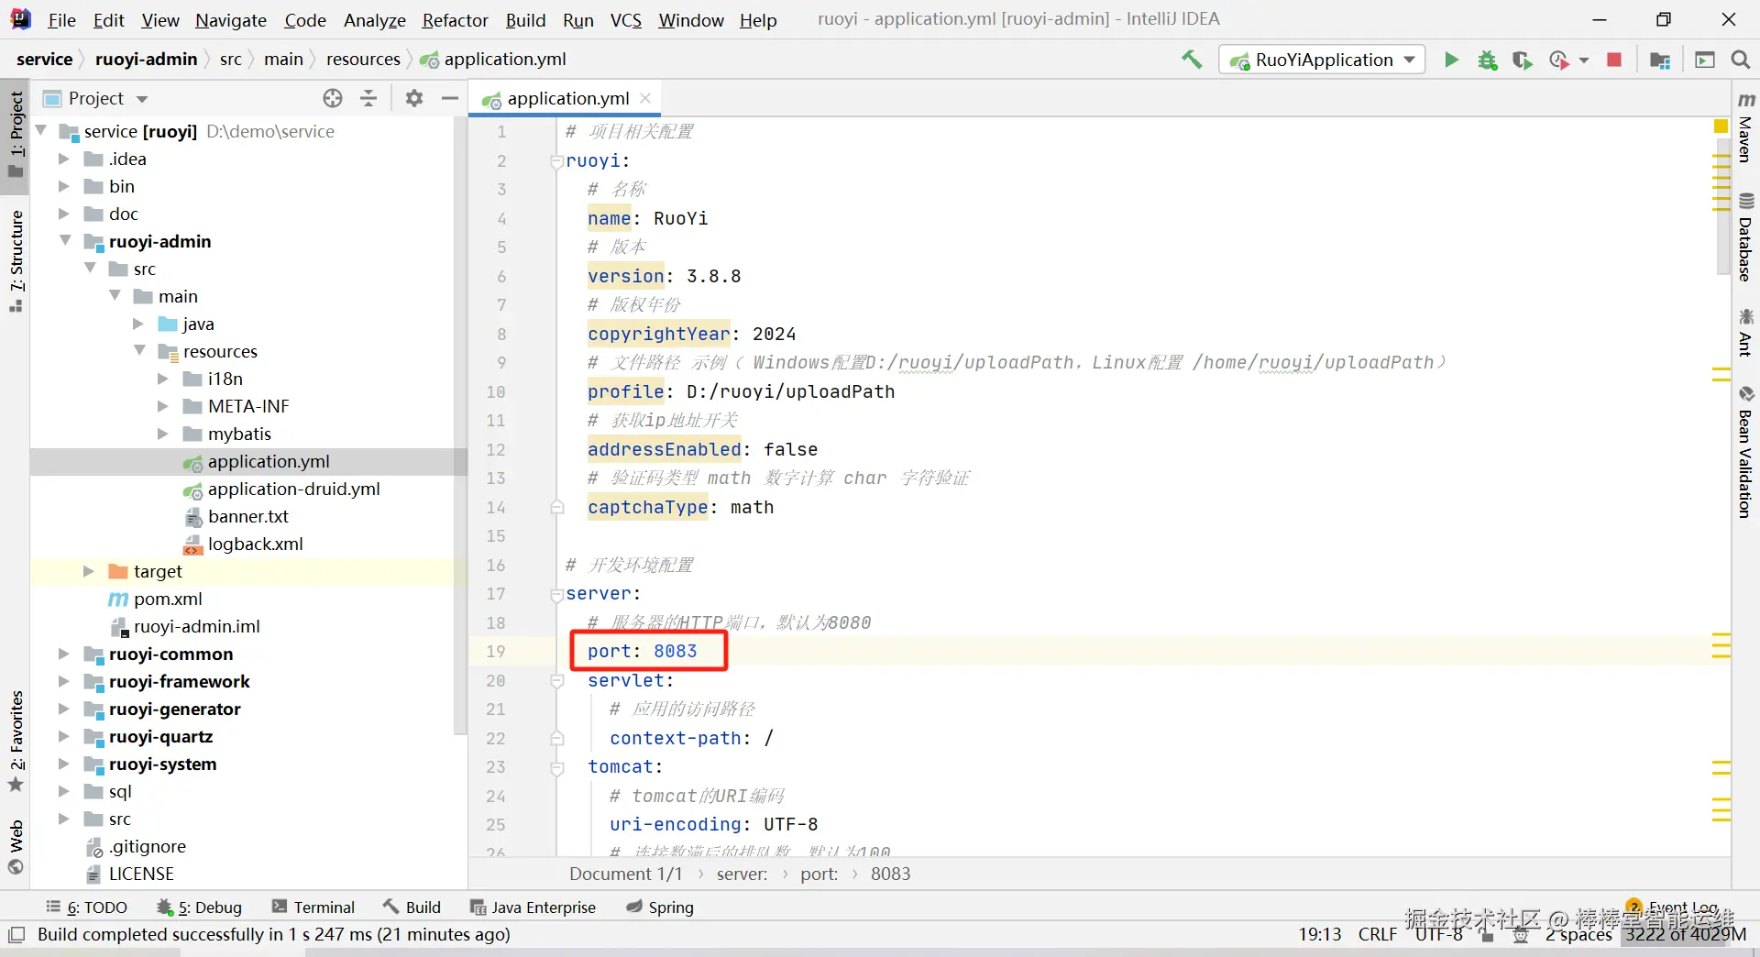Click the profiler run icon
This screenshot has height=957, width=1760.
point(1558,60)
